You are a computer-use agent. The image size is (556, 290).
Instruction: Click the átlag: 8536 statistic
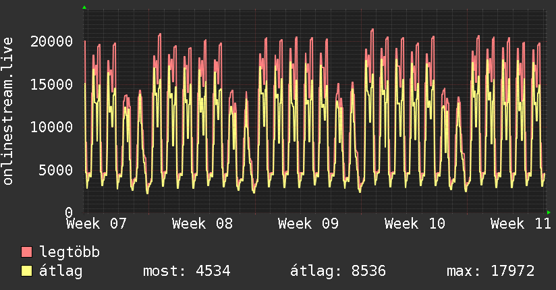click(338, 271)
